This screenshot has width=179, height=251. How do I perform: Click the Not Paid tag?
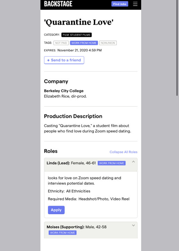[x=61, y=43]
